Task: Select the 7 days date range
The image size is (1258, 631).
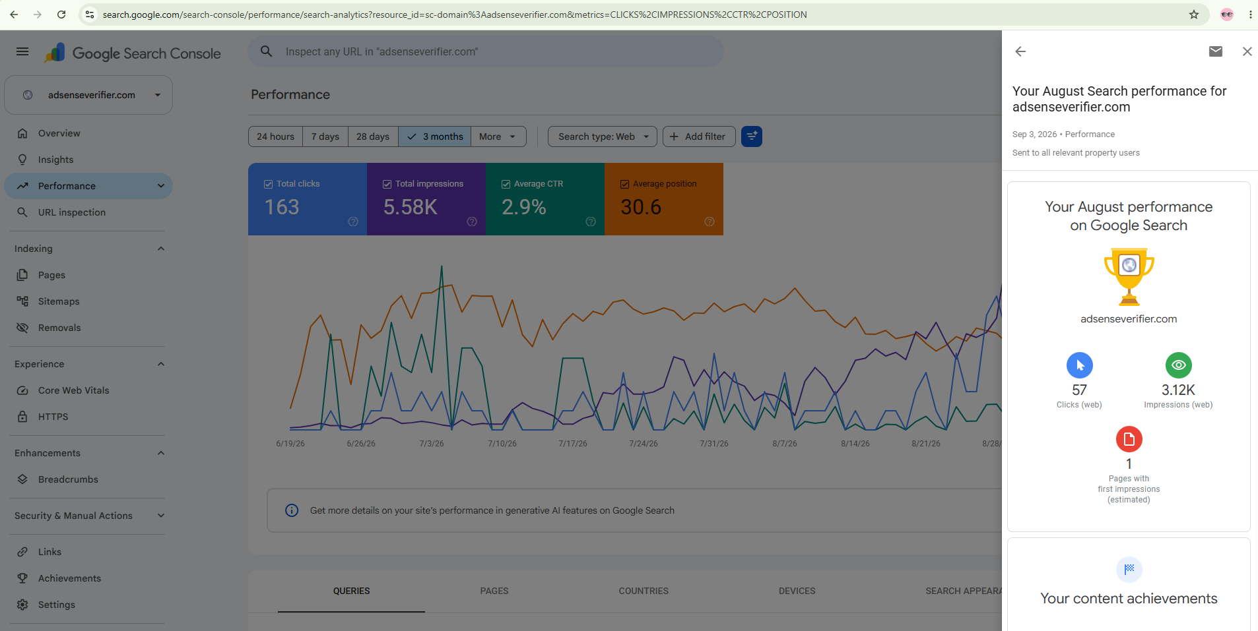Action: click(325, 136)
